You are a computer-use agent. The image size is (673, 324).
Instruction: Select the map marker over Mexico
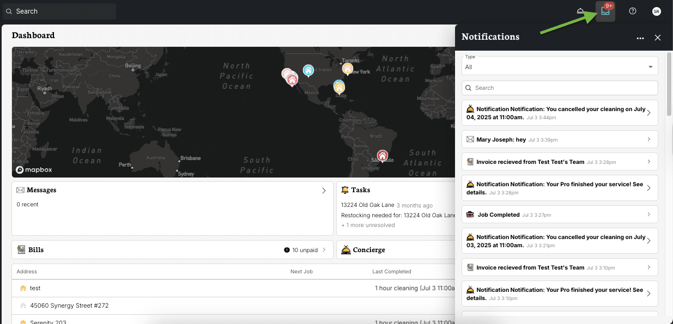[339, 87]
